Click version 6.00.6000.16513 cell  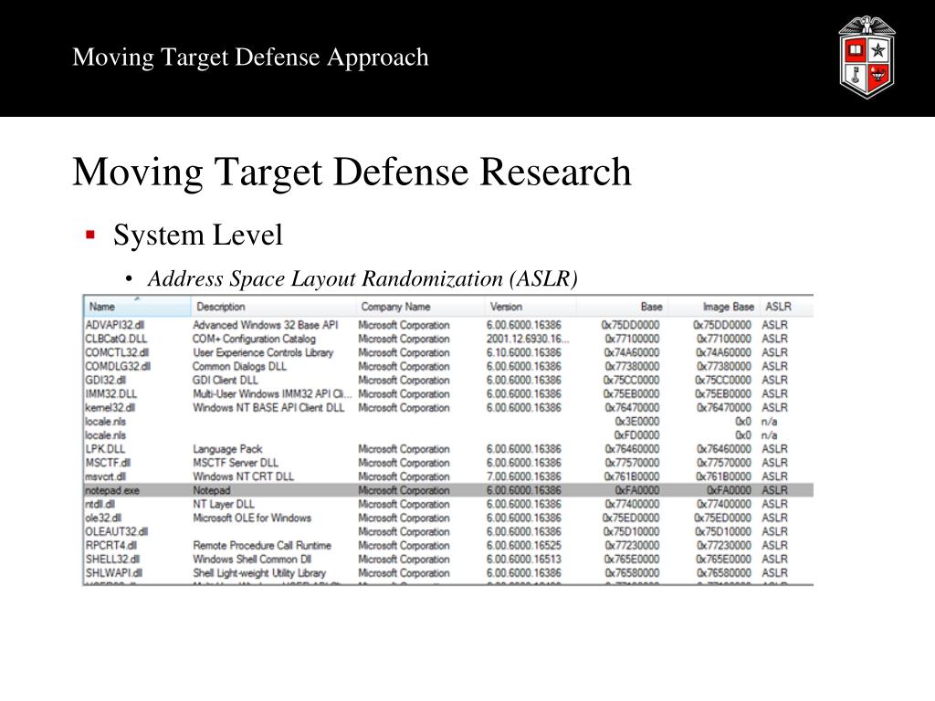click(x=523, y=559)
